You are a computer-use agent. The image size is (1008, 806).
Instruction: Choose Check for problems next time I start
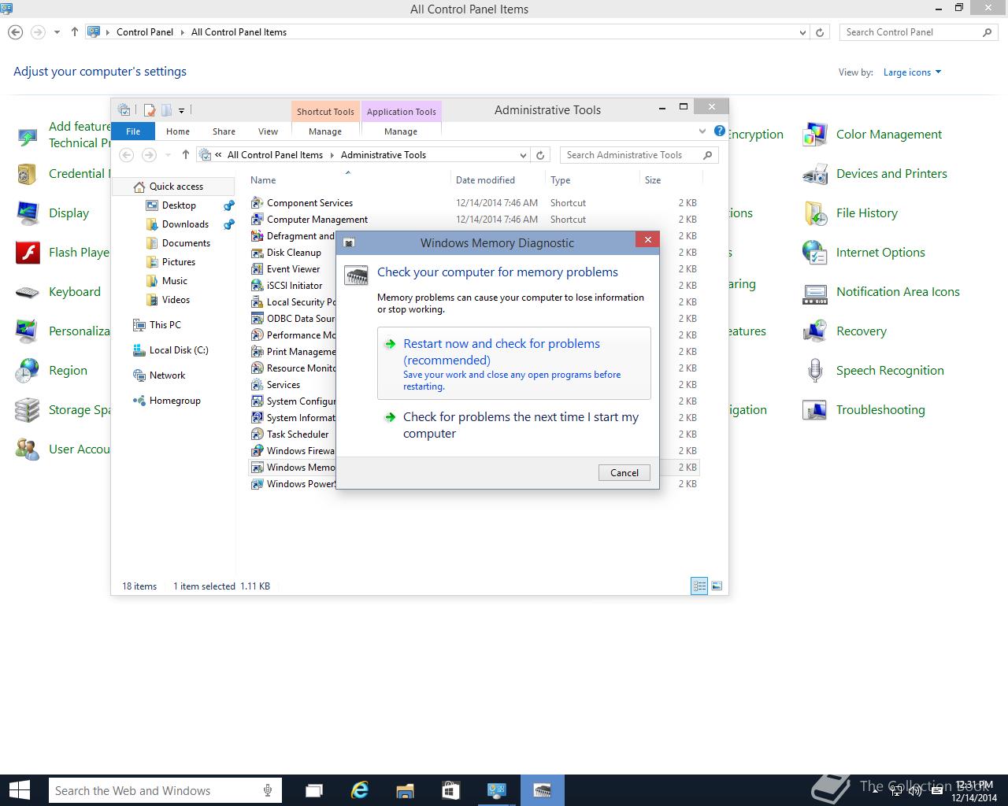514,425
